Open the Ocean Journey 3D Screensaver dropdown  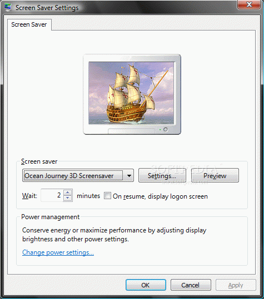click(x=78, y=175)
